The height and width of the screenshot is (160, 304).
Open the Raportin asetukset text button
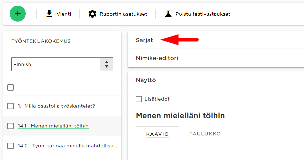[123, 14]
